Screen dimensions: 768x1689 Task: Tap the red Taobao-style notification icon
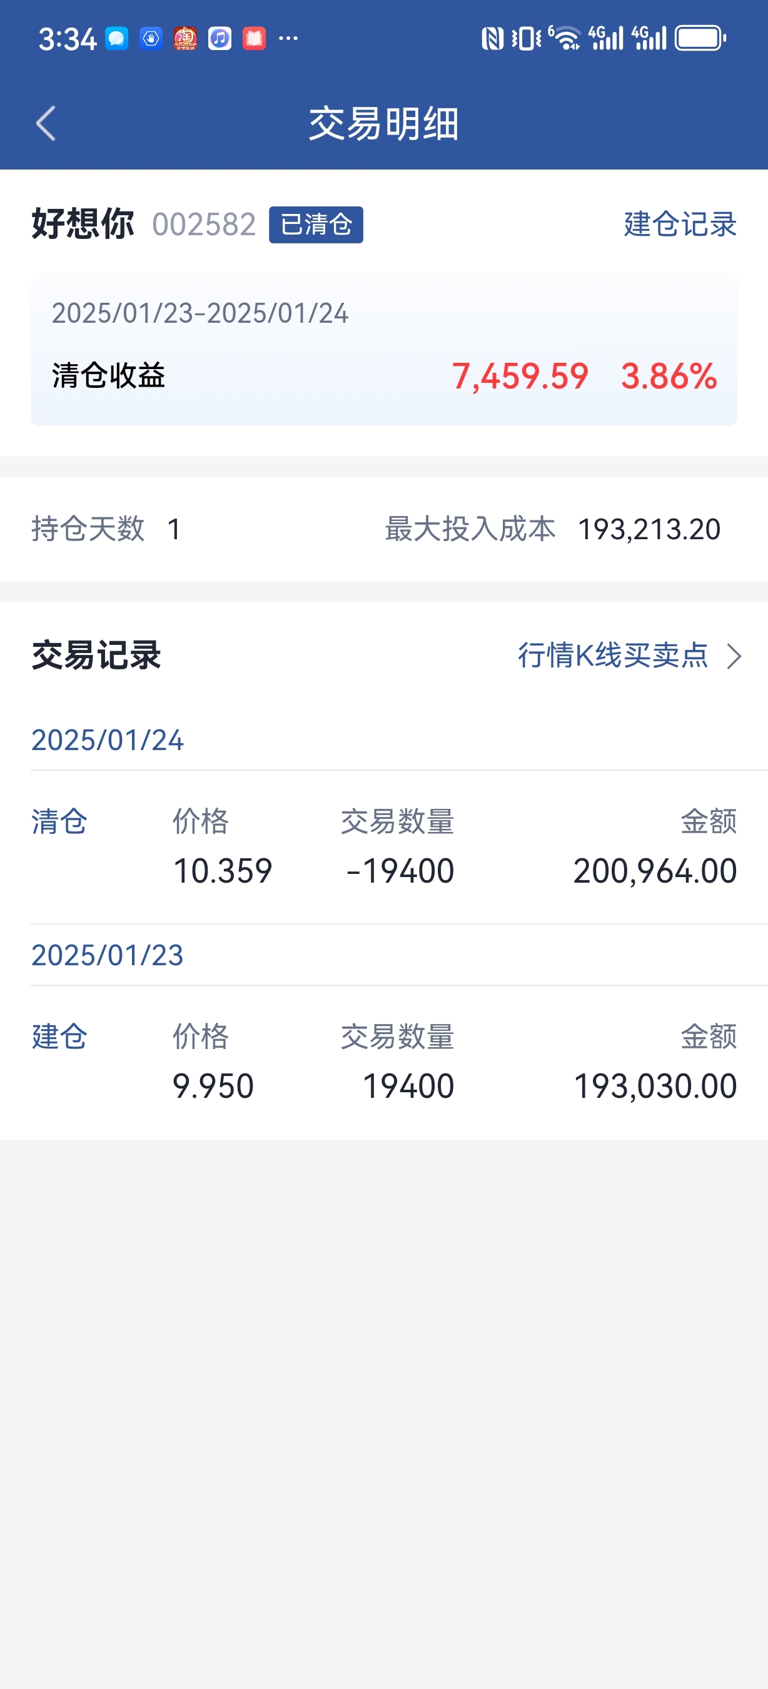[x=186, y=39]
